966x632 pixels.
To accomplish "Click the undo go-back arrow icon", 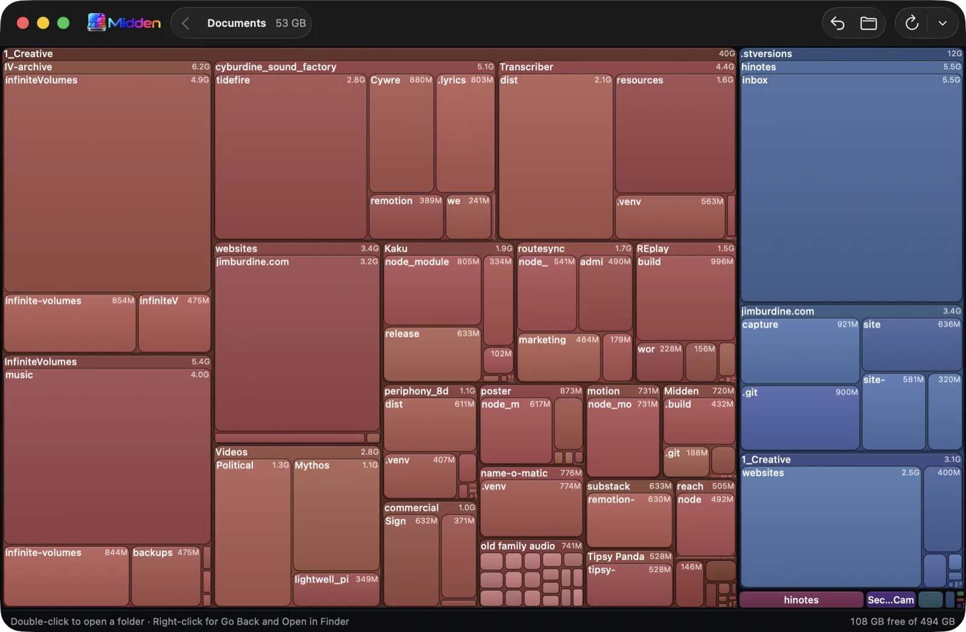I will click(837, 24).
